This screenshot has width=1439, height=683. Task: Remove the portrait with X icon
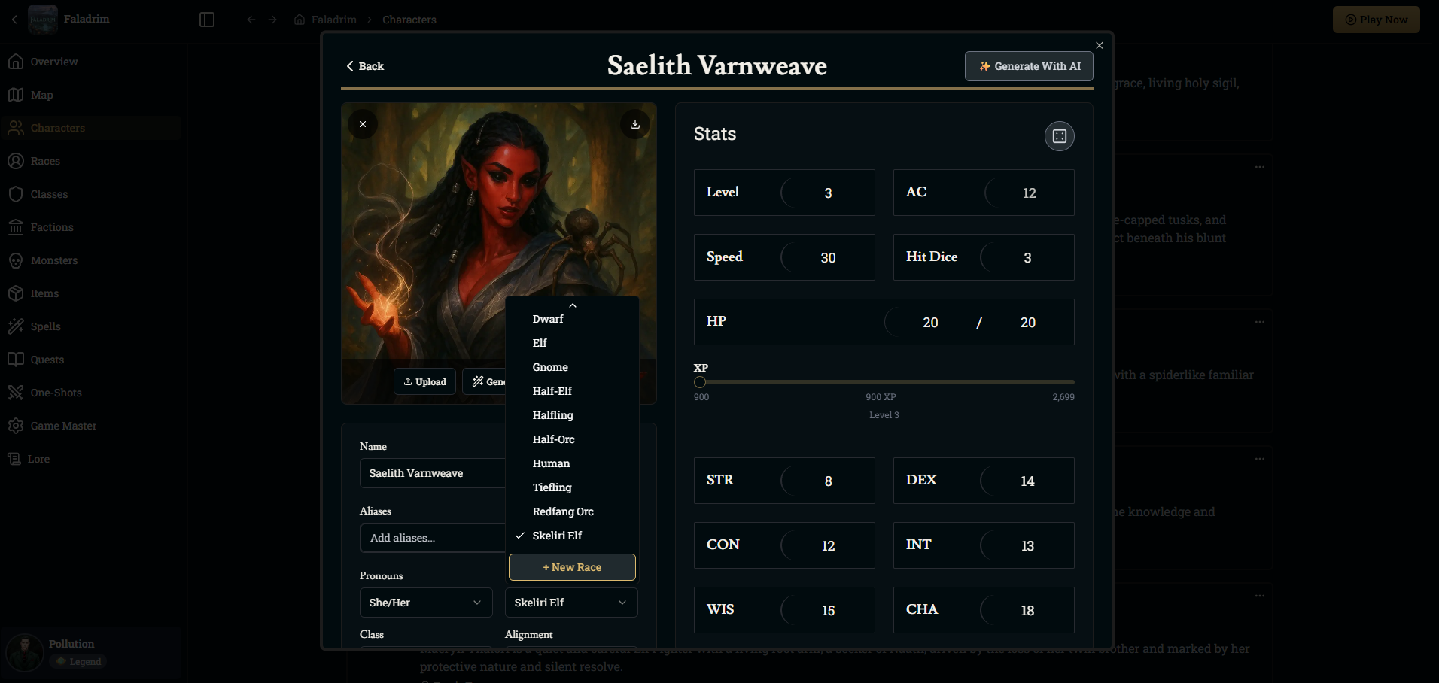click(x=363, y=124)
